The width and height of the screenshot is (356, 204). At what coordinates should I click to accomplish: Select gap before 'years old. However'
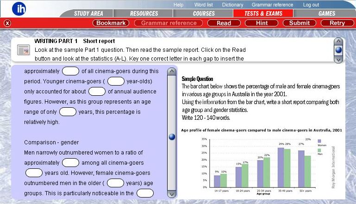(34, 173)
